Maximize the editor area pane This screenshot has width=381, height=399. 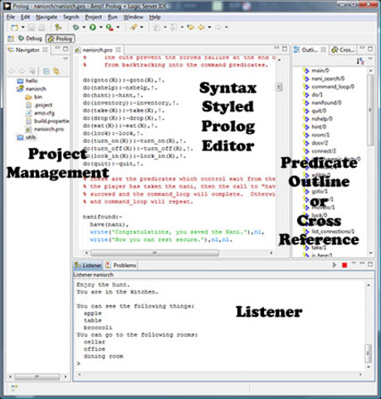click(285, 49)
